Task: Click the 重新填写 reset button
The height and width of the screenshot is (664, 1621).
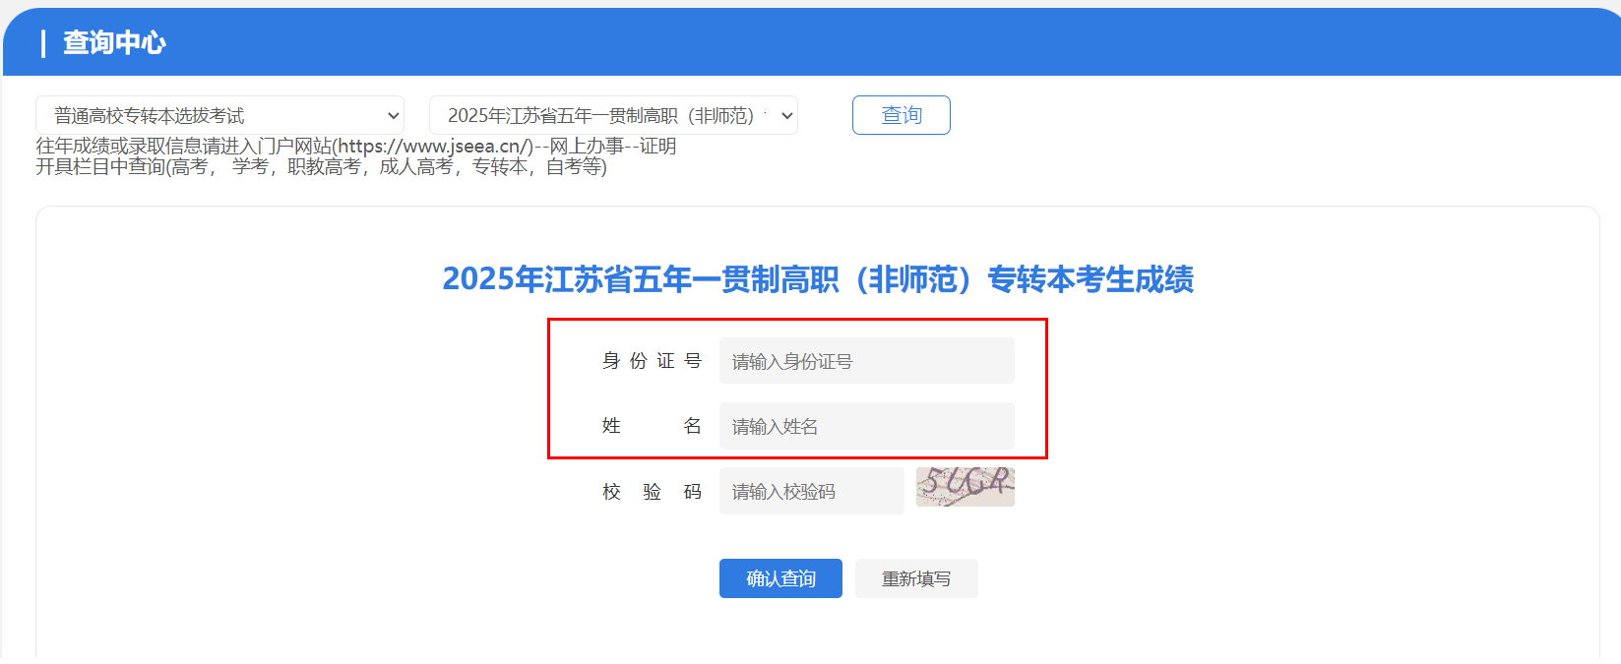Action: 916,578
